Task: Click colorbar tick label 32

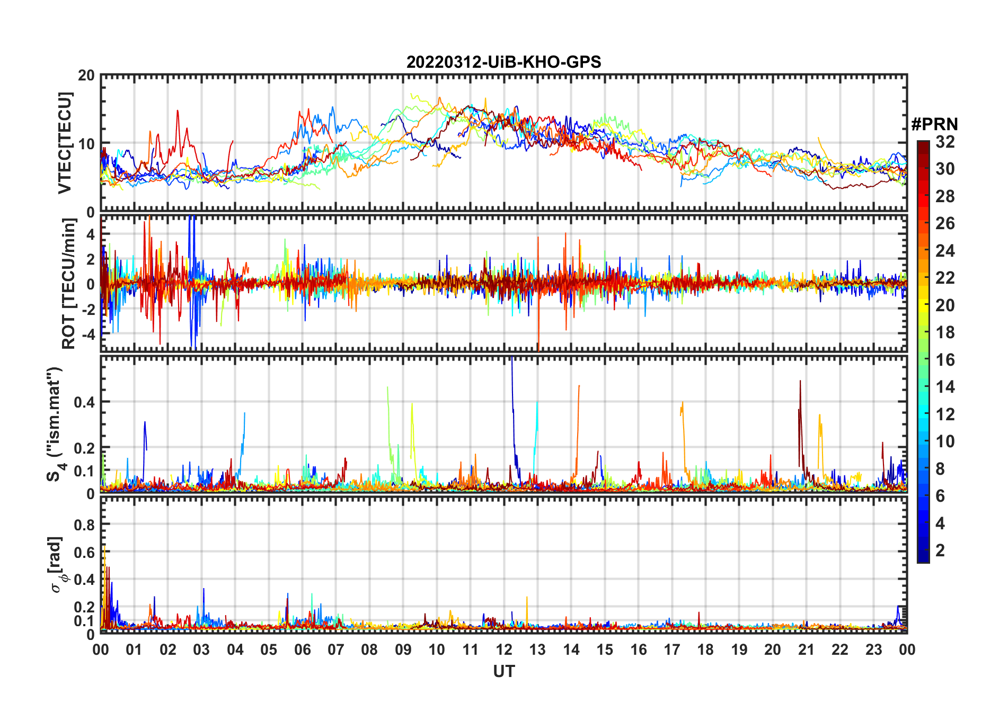Action: pyautogui.click(x=945, y=142)
